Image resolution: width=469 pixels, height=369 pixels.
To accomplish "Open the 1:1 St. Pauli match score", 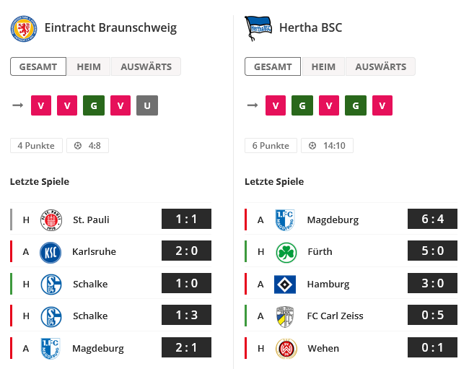I will point(186,219).
